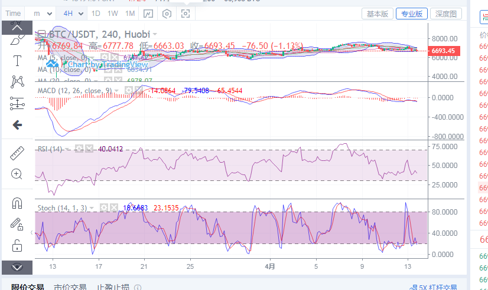This screenshot has height=290, width=488.
Task: Open 限价交易 tab
Action: [28, 287]
